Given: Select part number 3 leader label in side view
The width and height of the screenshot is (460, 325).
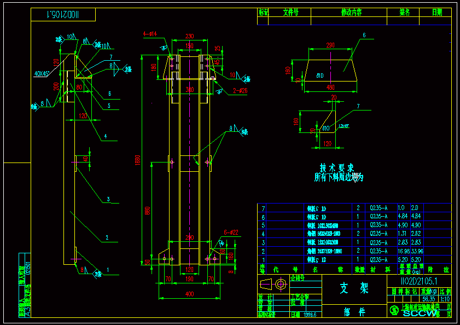Looking at the screenshot, I should (x=108, y=199).
